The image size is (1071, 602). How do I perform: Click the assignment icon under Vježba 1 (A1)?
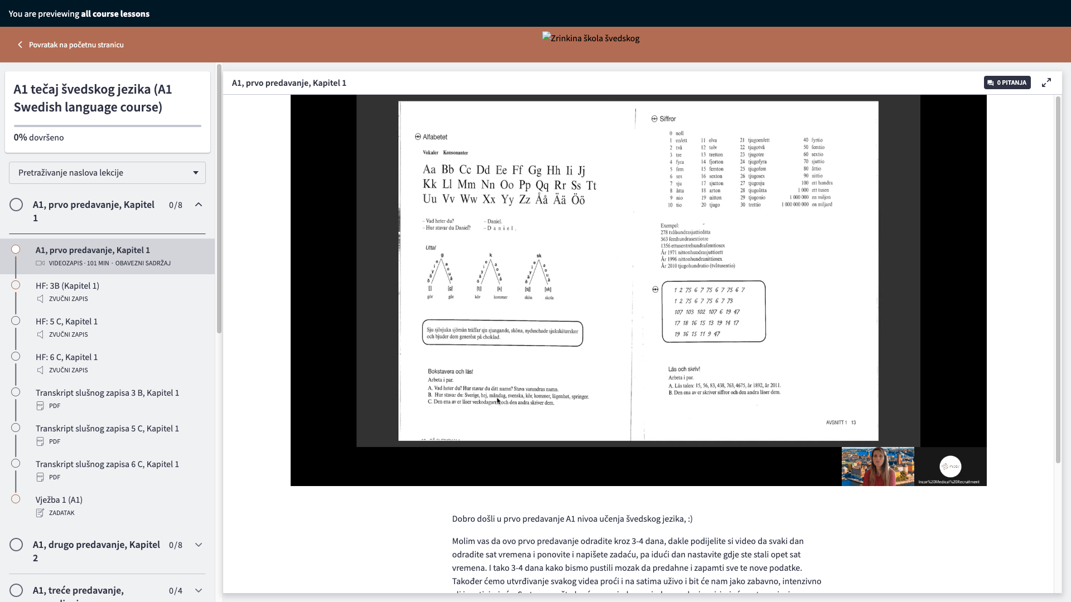[x=40, y=513]
